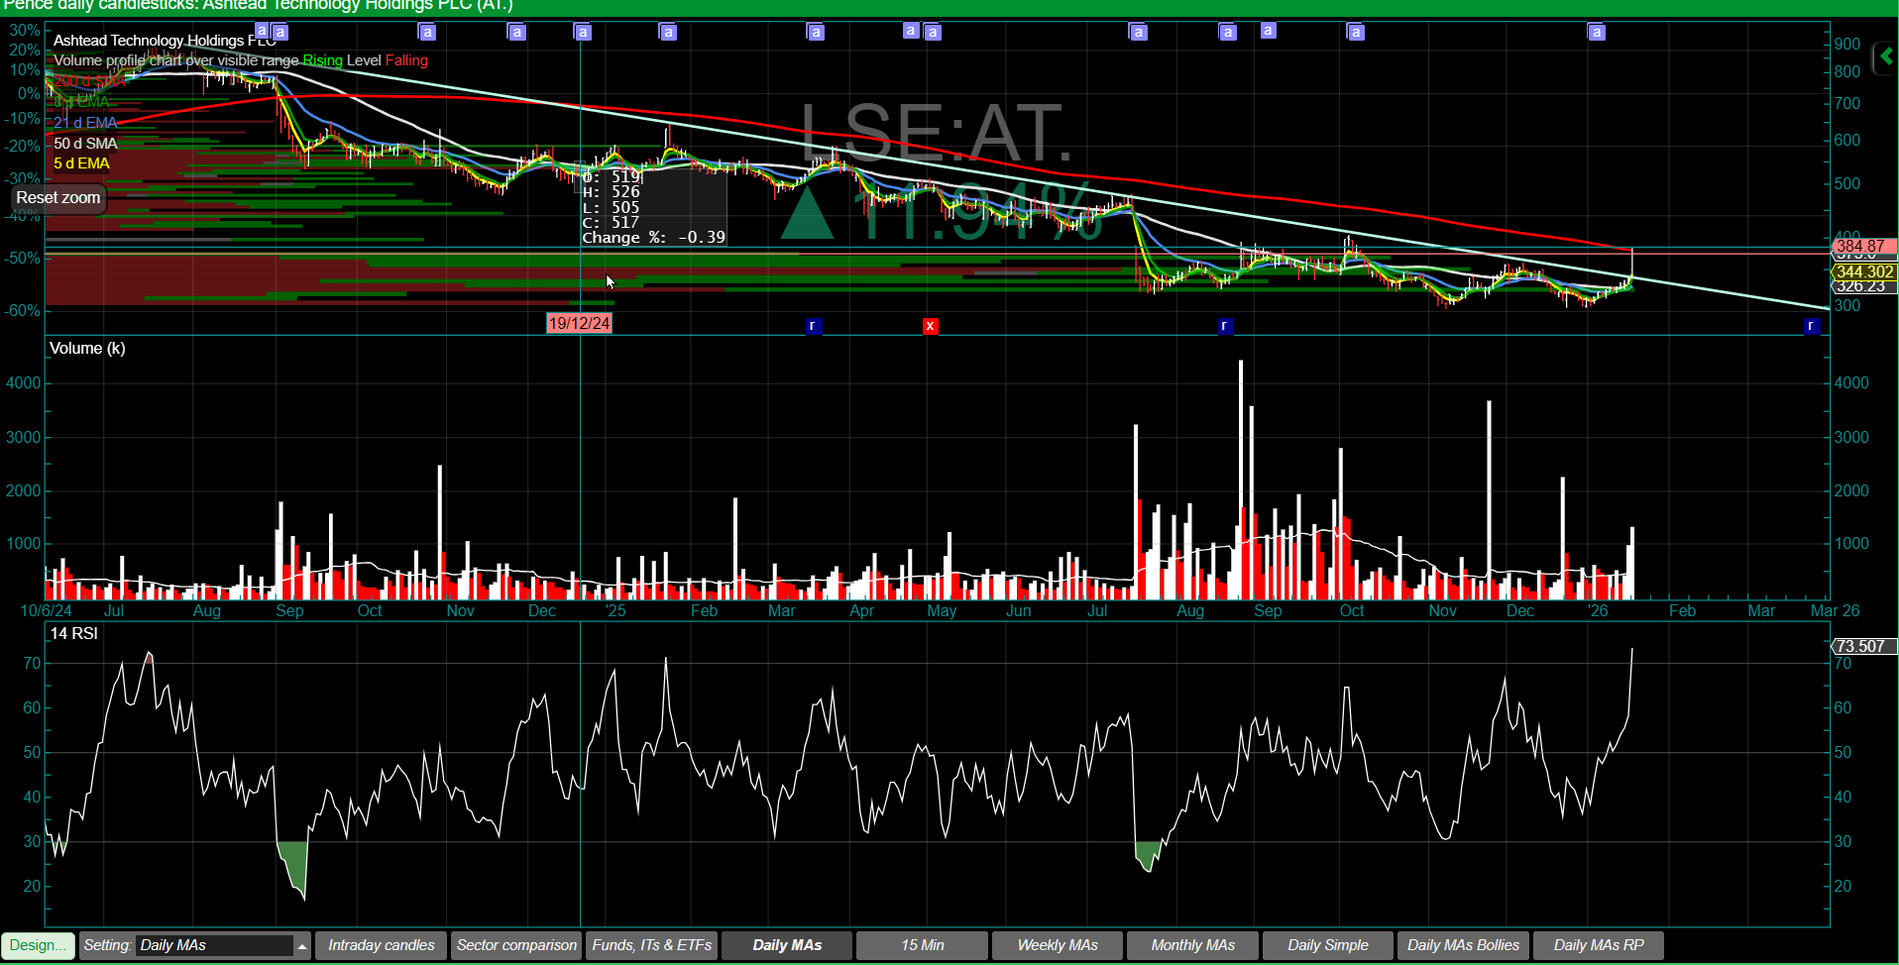Click the 'a' announcement marker above mid-January 2025
1899x965 pixels.
(668, 33)
